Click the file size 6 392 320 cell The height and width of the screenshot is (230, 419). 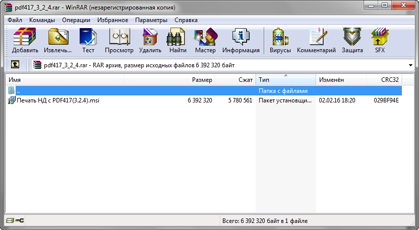(x=200, y=100)
